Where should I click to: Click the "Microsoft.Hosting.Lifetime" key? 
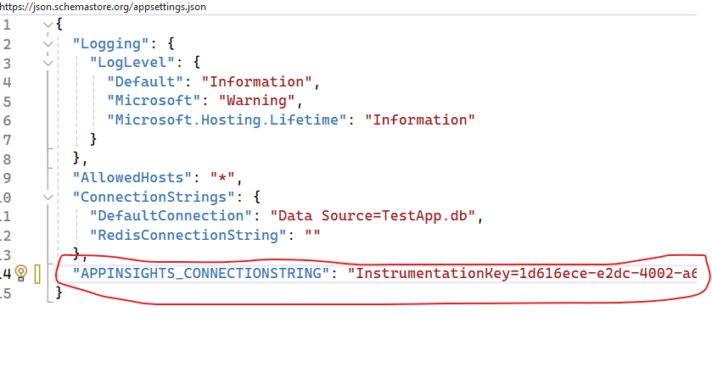[x=227, y=120]
